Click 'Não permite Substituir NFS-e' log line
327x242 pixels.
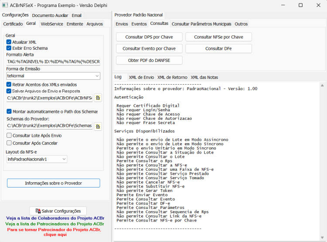[150, 186]
